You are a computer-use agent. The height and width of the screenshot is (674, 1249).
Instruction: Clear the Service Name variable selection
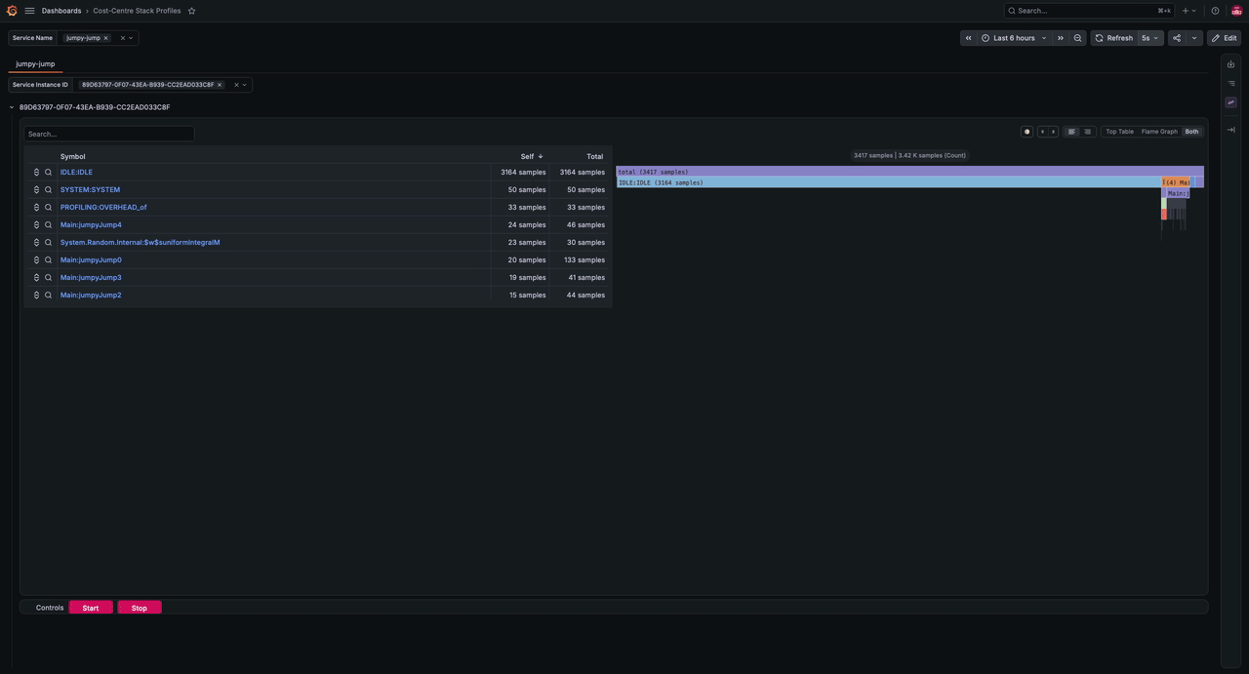(122, 38)
